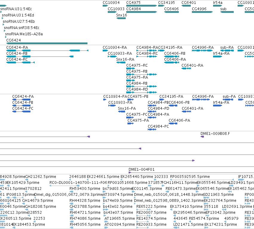The height and width of the screenshot is (229, 254).
Task: Click the CG4996-PA protein label
Action: pyautogui.click(x=203, y=97)
